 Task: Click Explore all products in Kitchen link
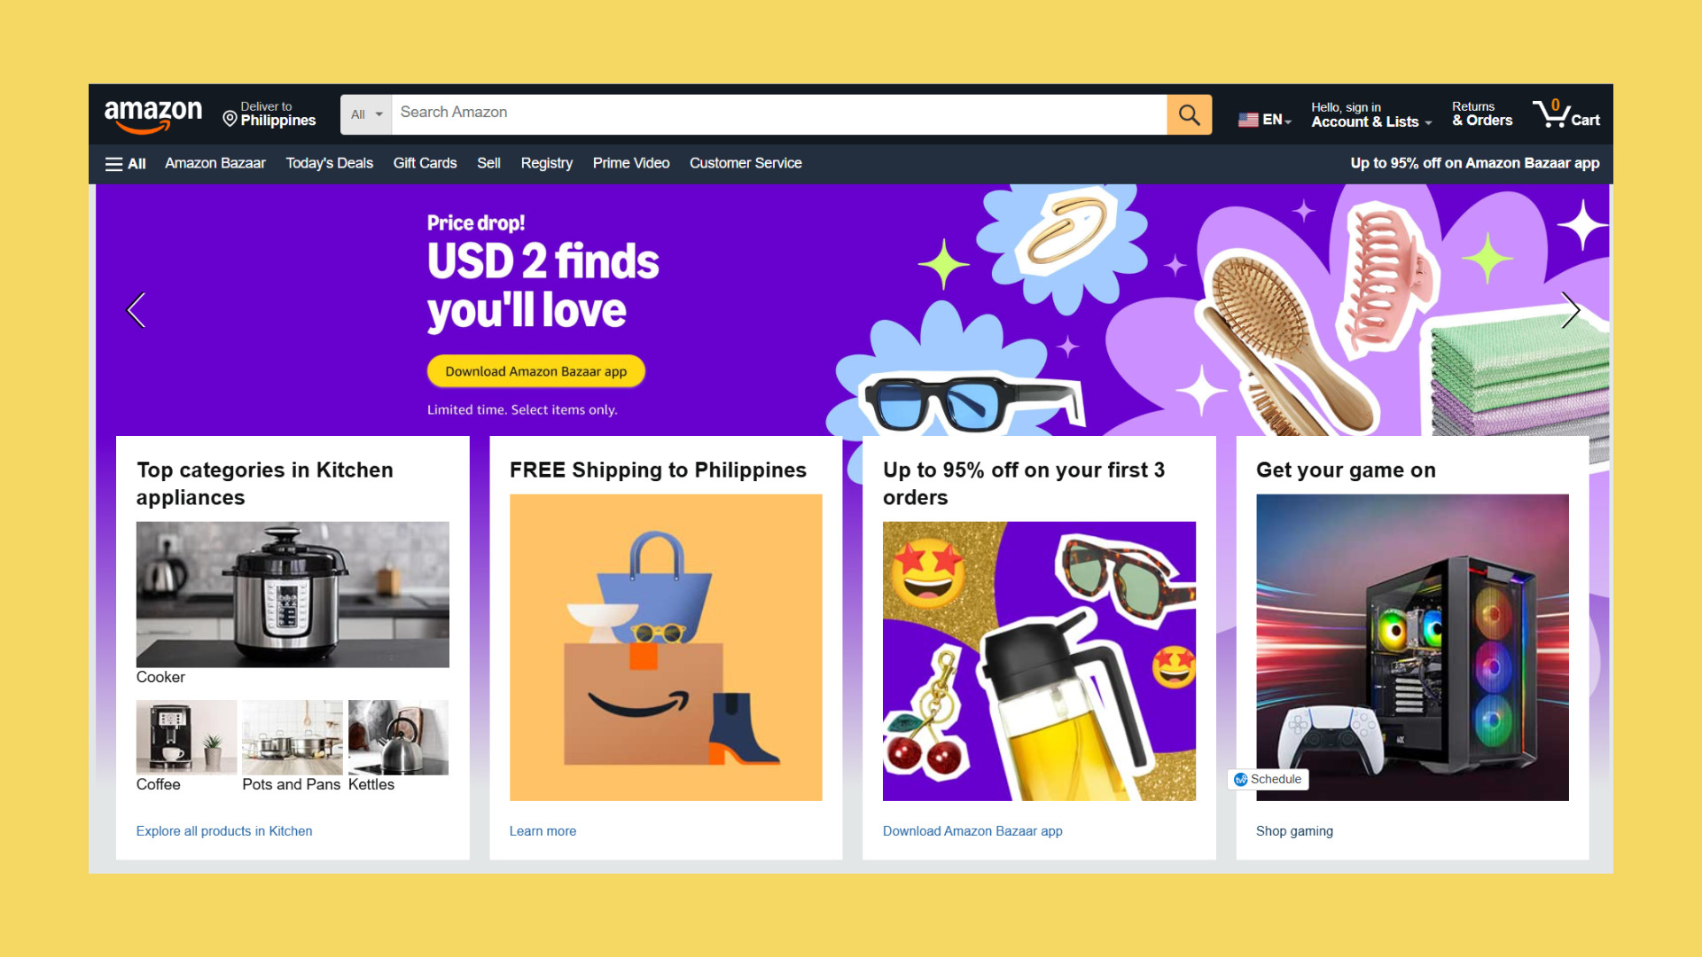[224, 831]
